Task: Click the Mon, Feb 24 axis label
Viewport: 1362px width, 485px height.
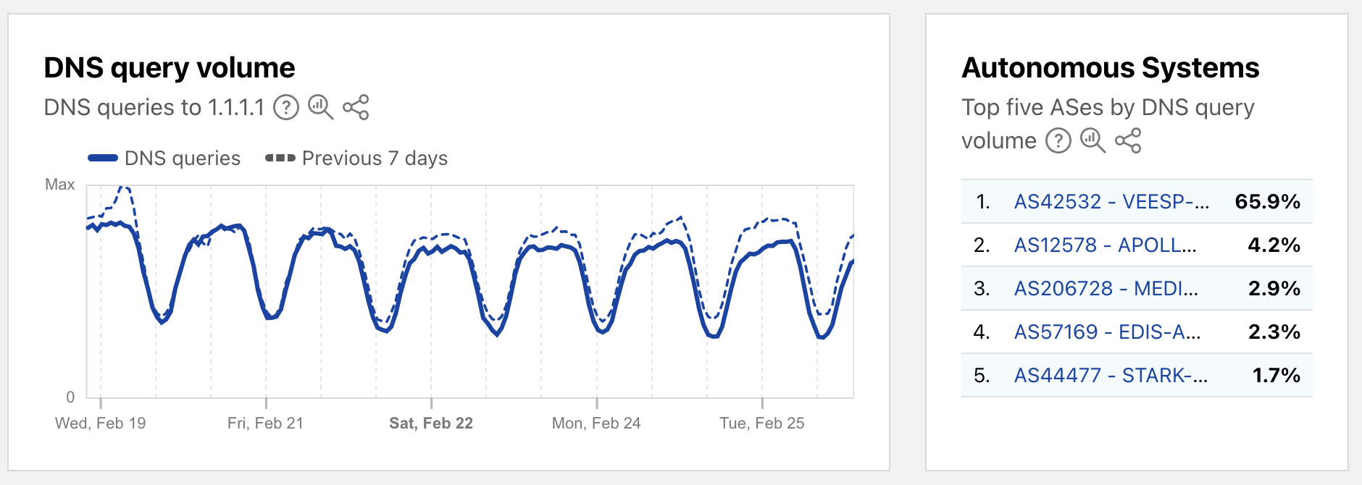Action: (x=596, y=423)
